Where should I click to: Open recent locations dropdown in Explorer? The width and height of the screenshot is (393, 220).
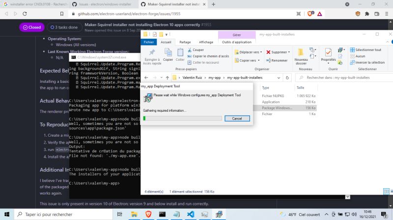(x=162, y=78)
